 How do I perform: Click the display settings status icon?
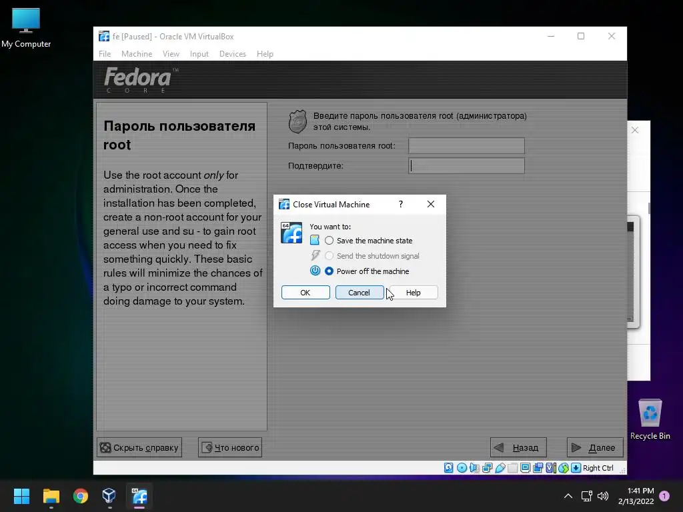[526, 468]
